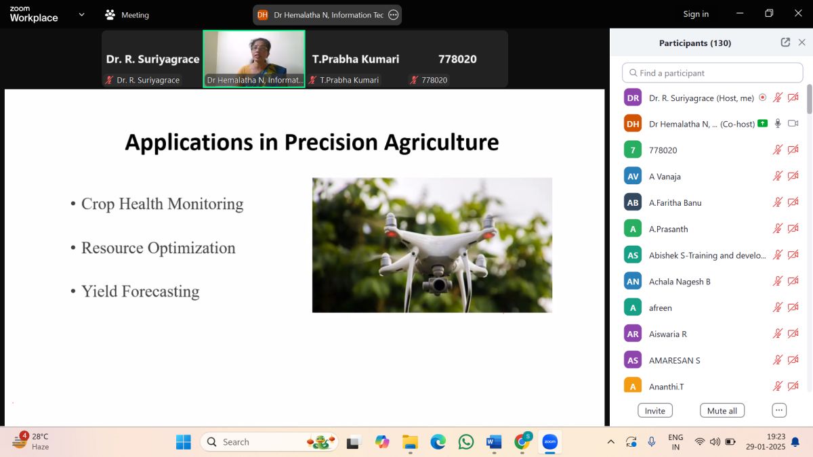Pop out the Participants panel
This screenshot has width=813, height=457.
785,43
